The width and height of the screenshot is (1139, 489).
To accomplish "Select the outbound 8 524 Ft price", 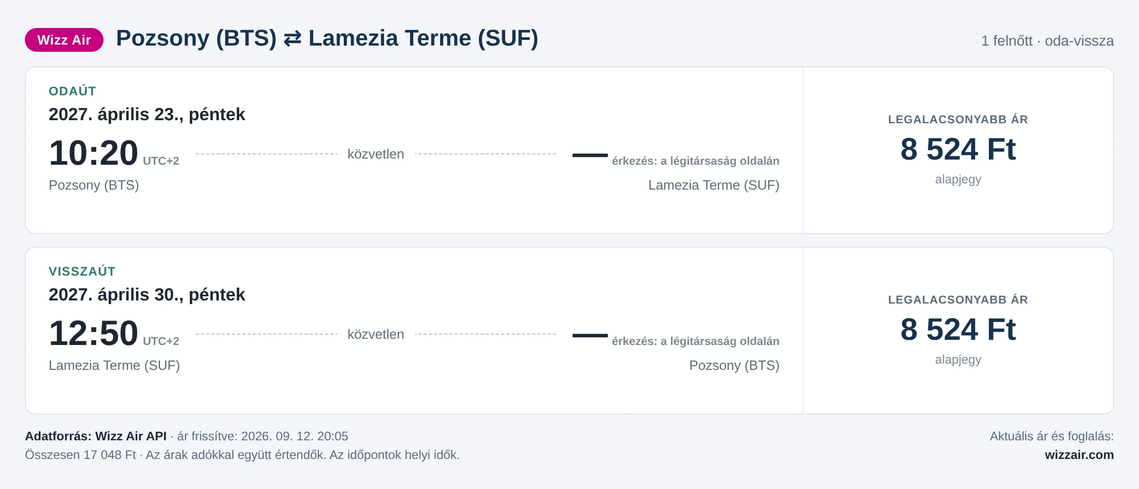I will pos(958,149).
